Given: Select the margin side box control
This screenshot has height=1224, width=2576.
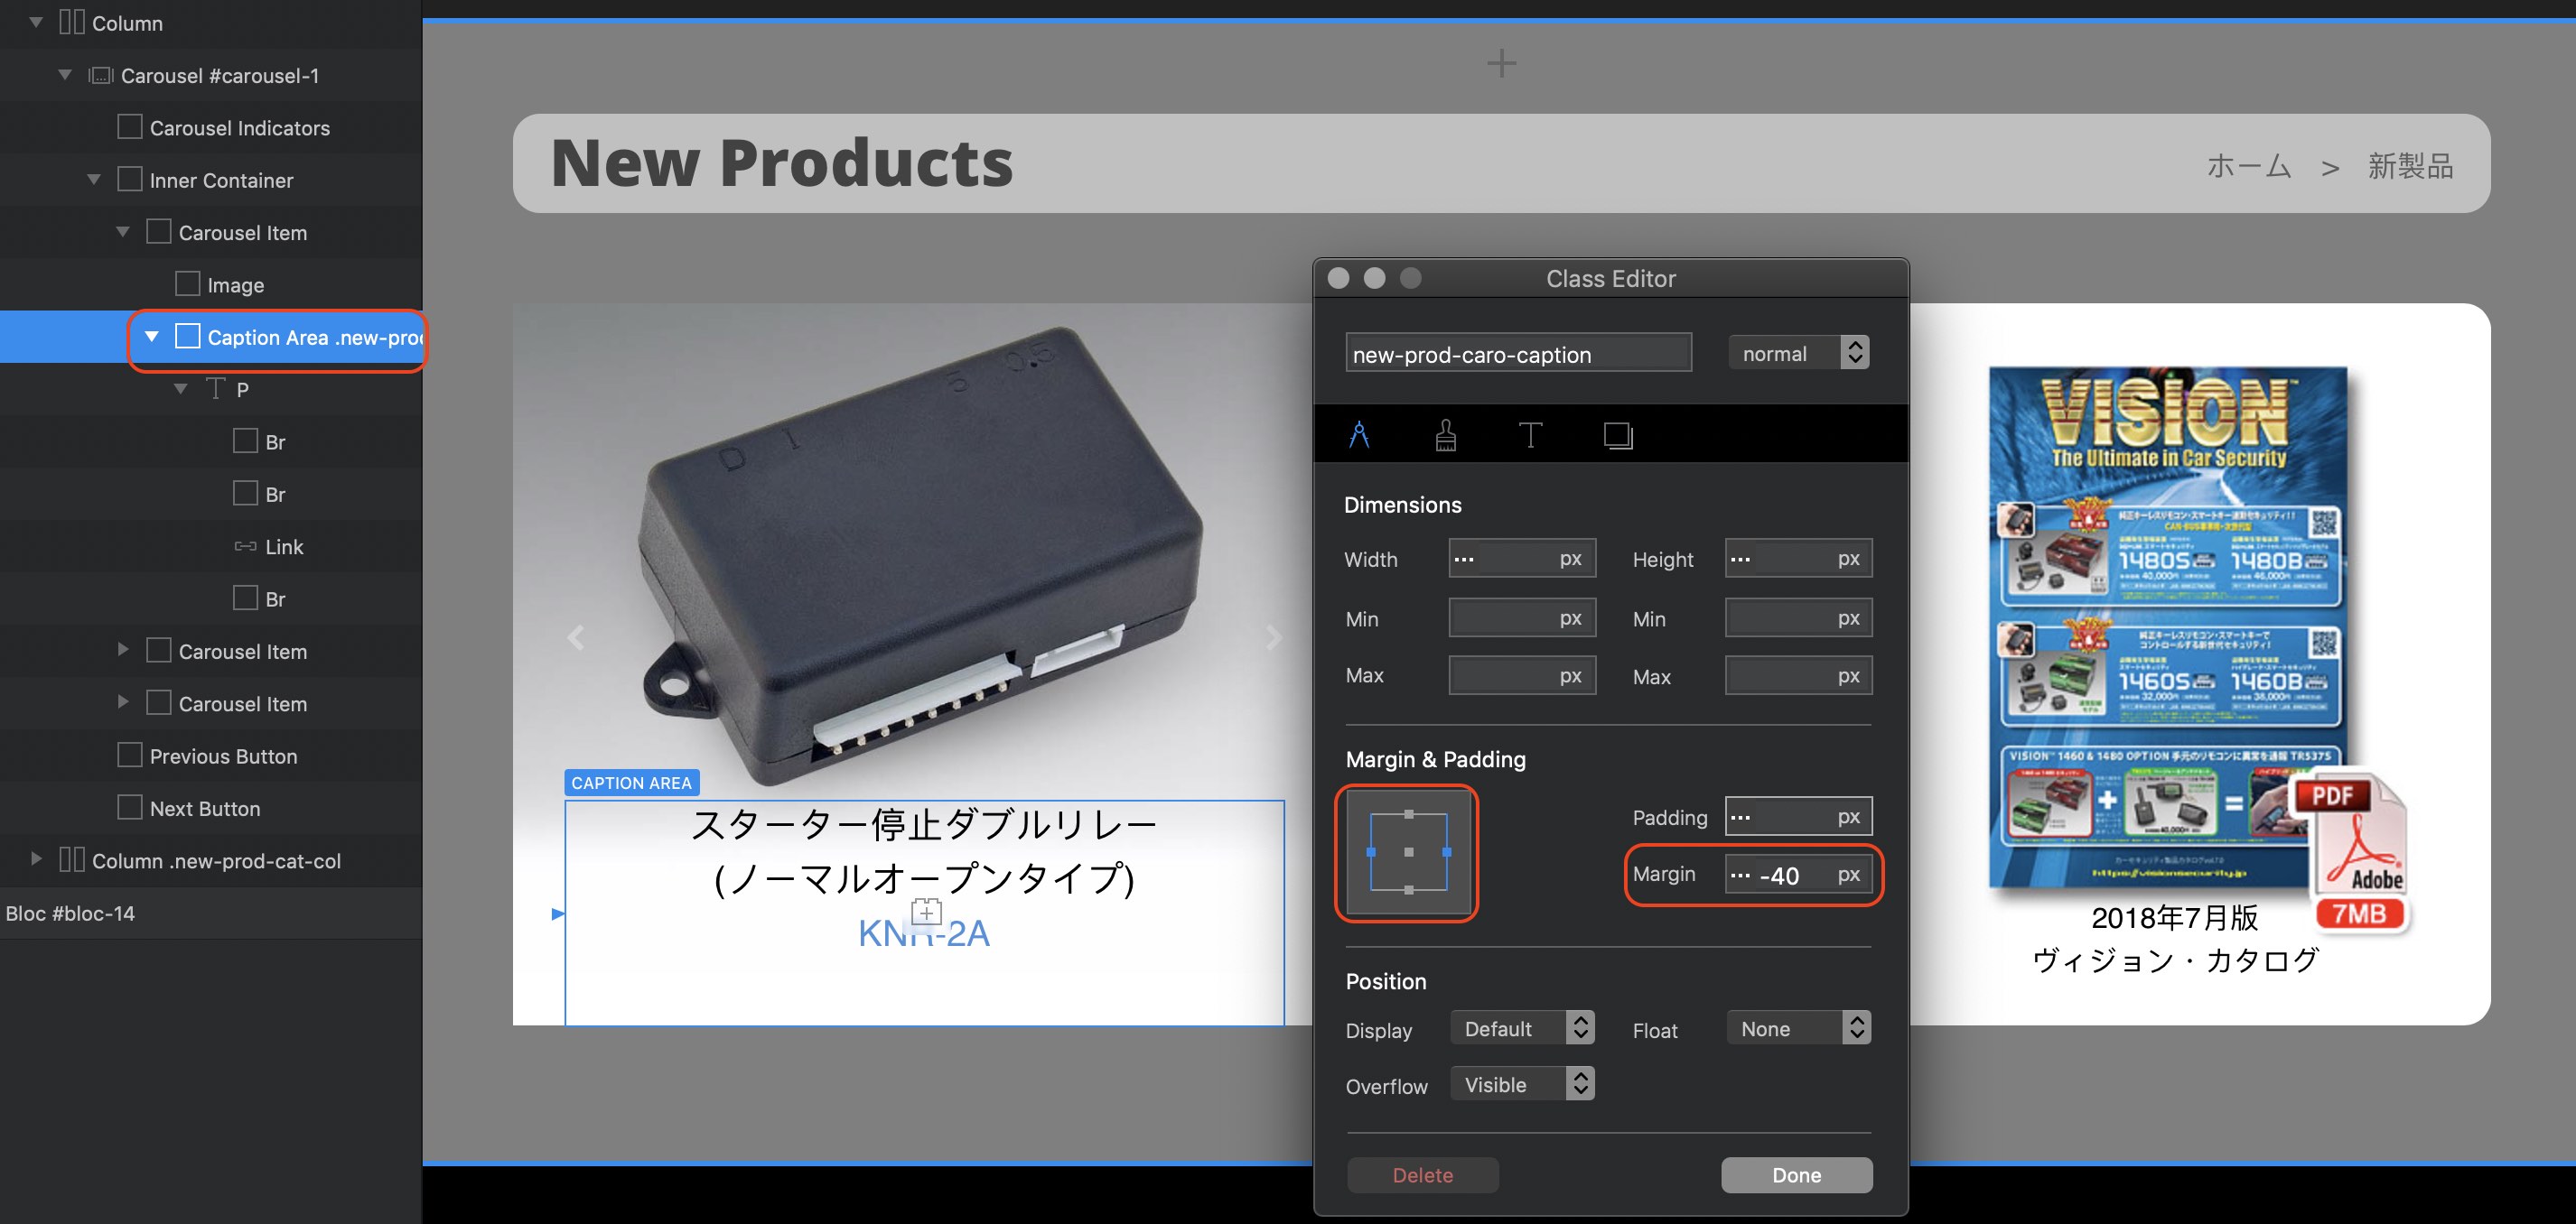Looking at the screenshot, I should pos(1407,852).
